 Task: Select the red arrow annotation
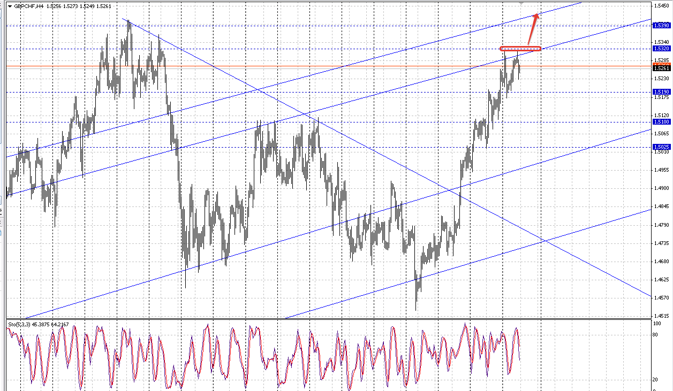[x=533, y=29]
